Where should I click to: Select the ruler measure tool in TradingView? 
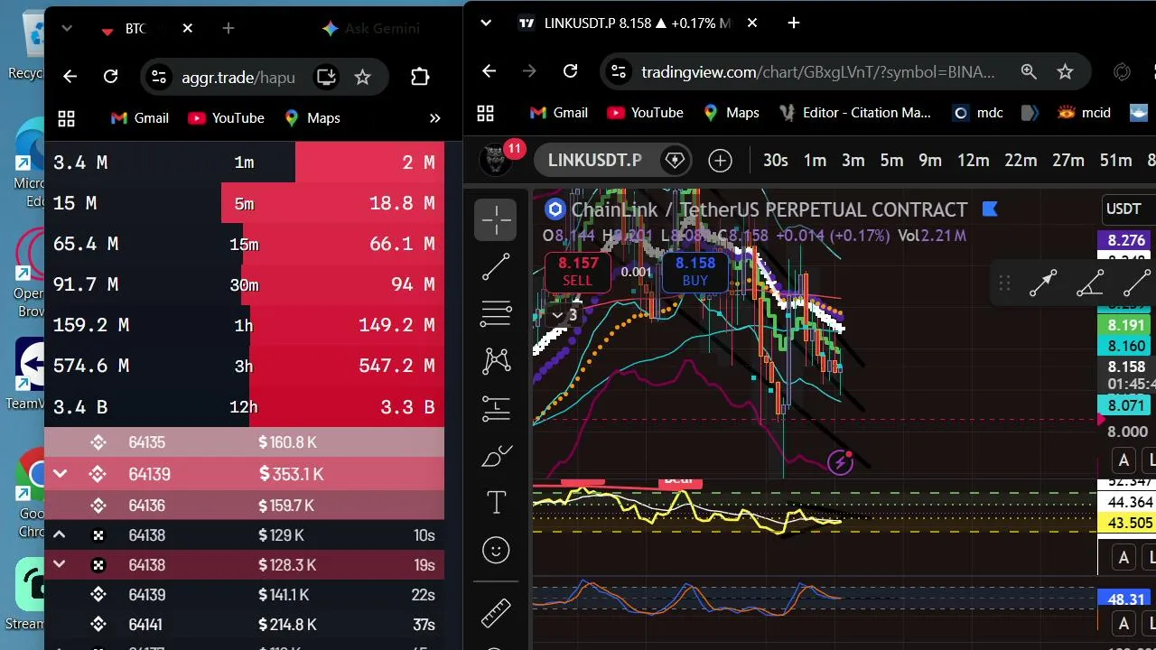[496, 613]
